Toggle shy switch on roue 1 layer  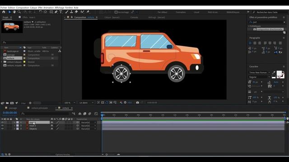[x=52, y=122]
